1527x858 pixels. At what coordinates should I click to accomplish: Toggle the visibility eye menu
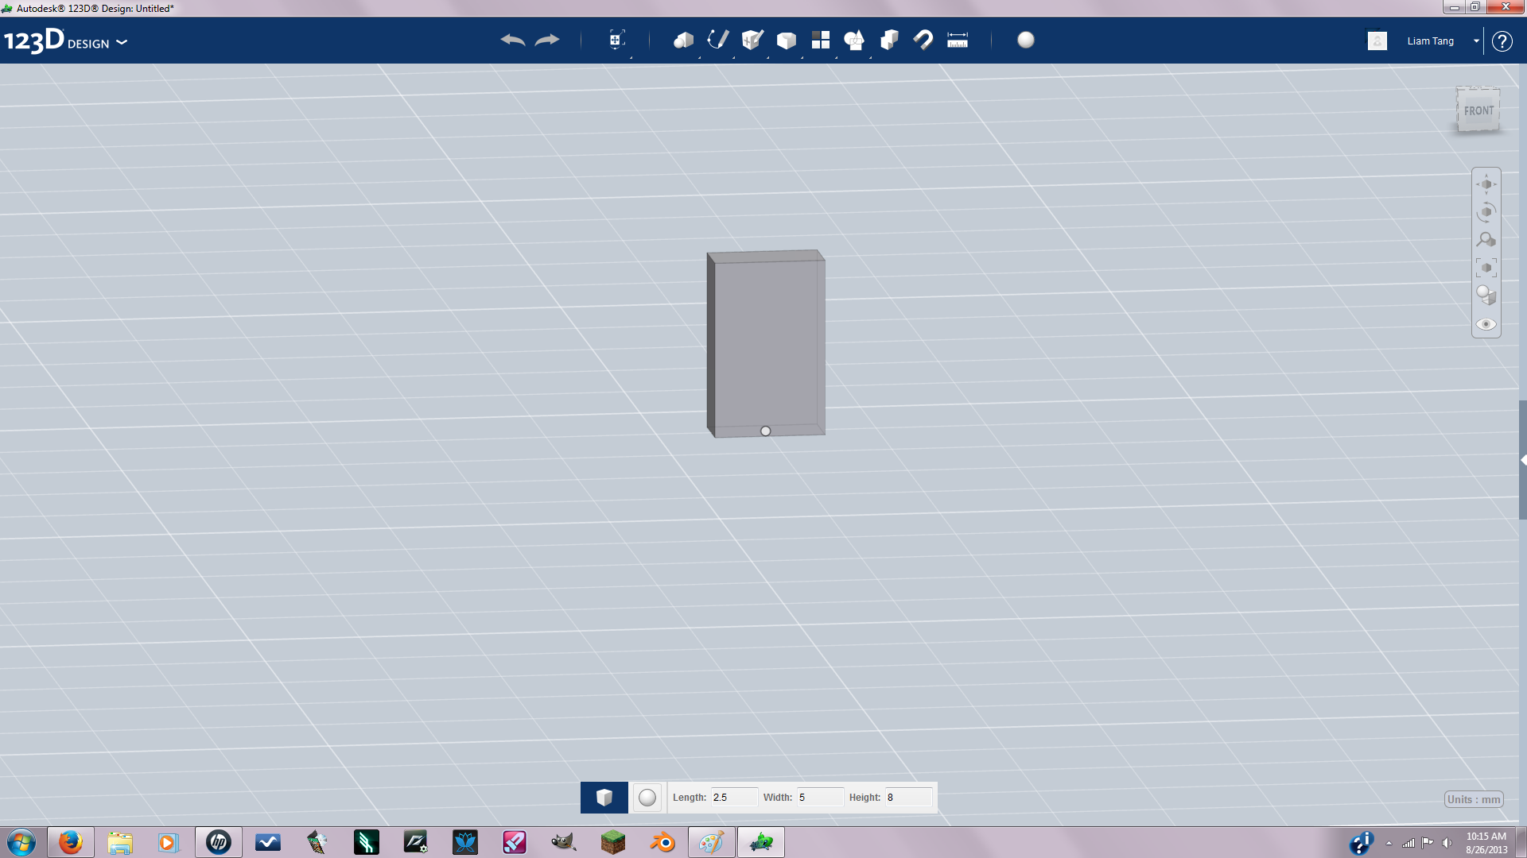coord(1486,324)
